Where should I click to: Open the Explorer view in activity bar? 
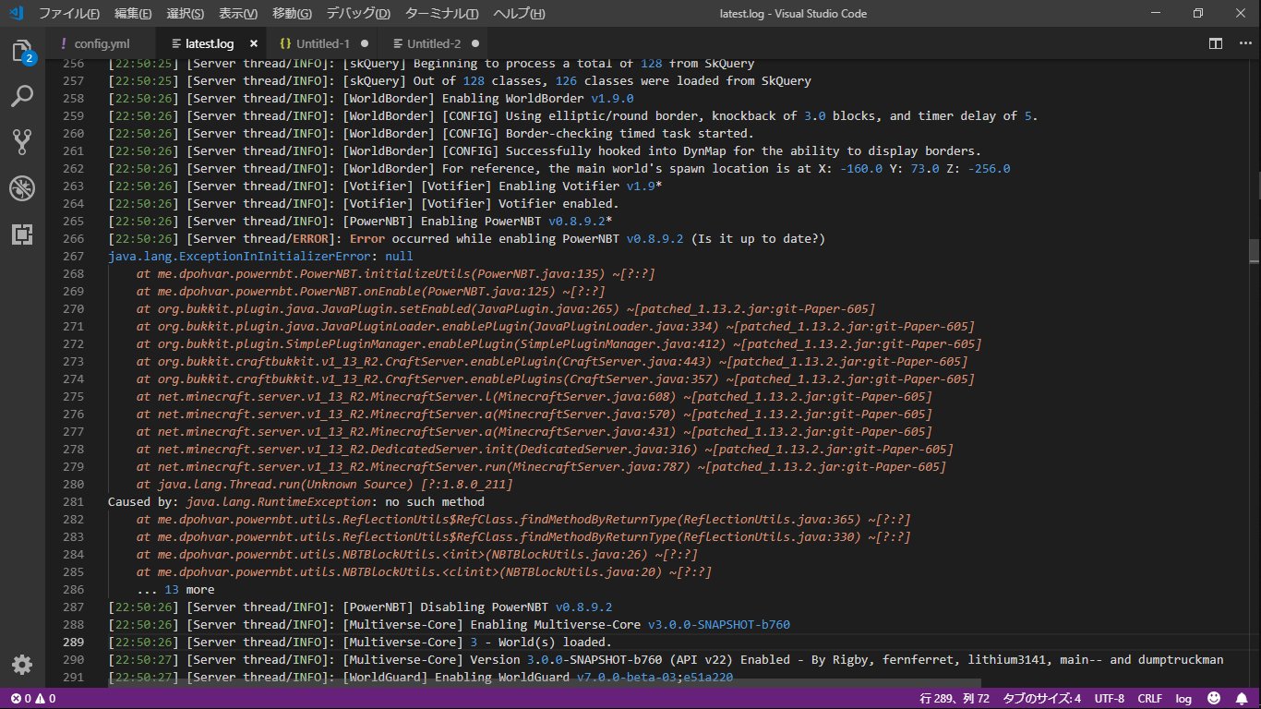point(22,51)
